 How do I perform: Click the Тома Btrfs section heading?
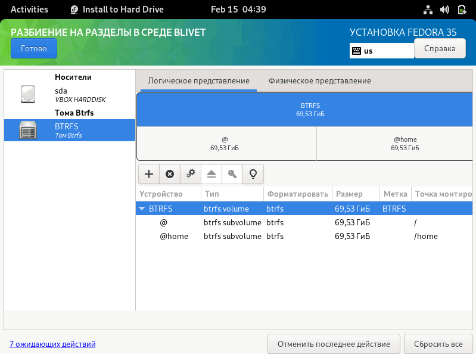coord(74,113)
